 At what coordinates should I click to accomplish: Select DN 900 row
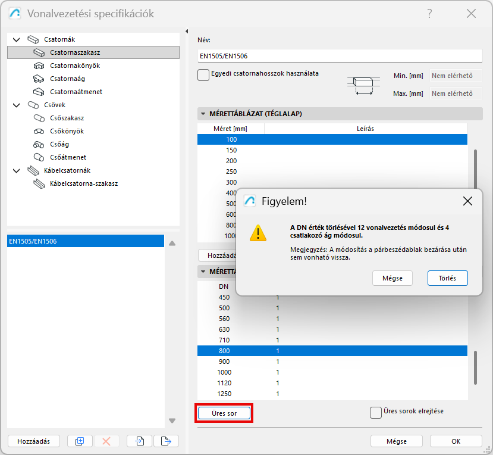click(x=332, y=361)
